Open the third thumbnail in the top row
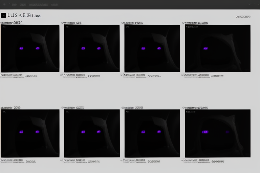Viewport: 260px width, 173px height. click(x=152, y=48)
